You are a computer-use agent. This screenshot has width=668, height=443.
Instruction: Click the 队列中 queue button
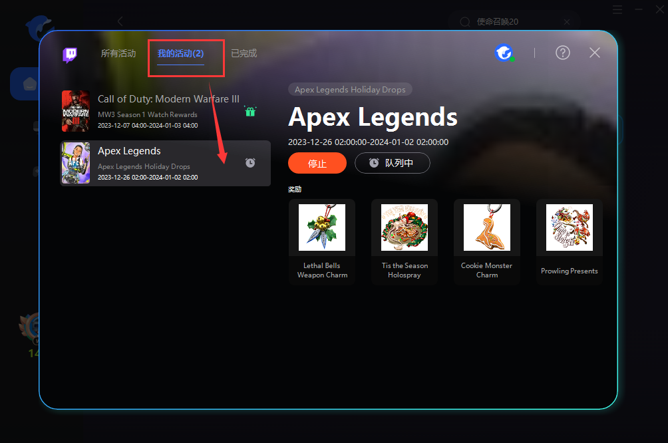click(392, 163)
